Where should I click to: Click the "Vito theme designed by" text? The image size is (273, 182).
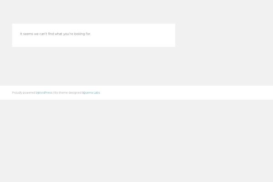(x=69, y=93)
